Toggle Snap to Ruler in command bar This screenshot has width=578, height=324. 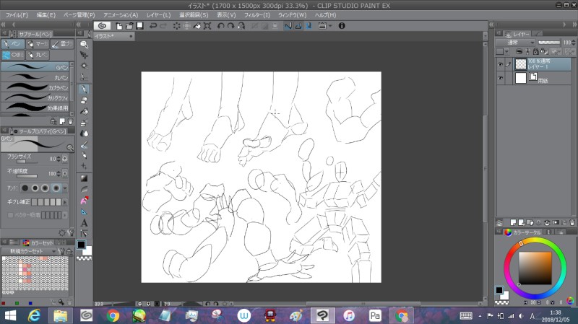(288, 26)
